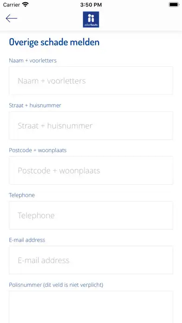Viewport: 182px width, 323px height.
Task: Tap the Zeker Heuts logo
Action: 91,19
